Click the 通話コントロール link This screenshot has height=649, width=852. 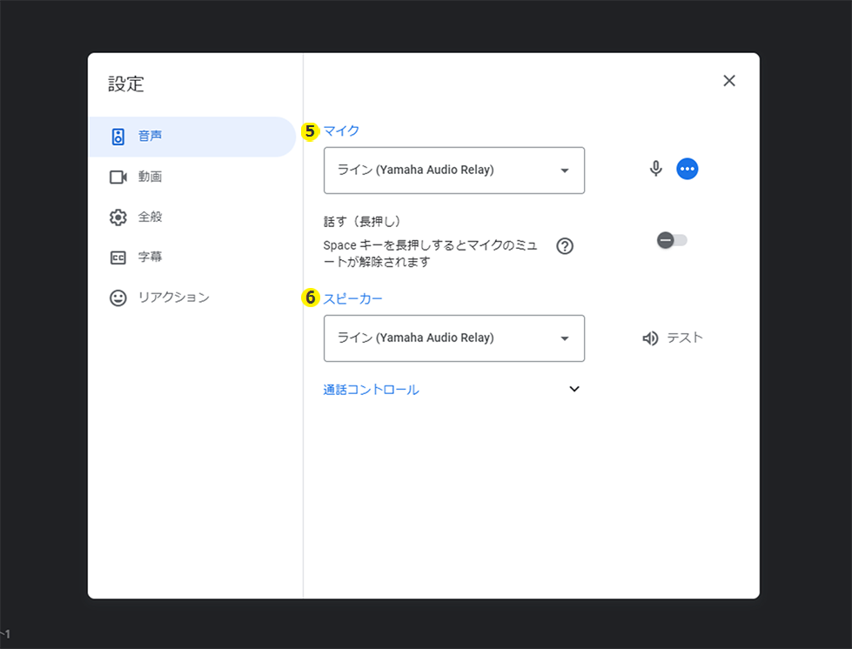[x=371, y=390]
